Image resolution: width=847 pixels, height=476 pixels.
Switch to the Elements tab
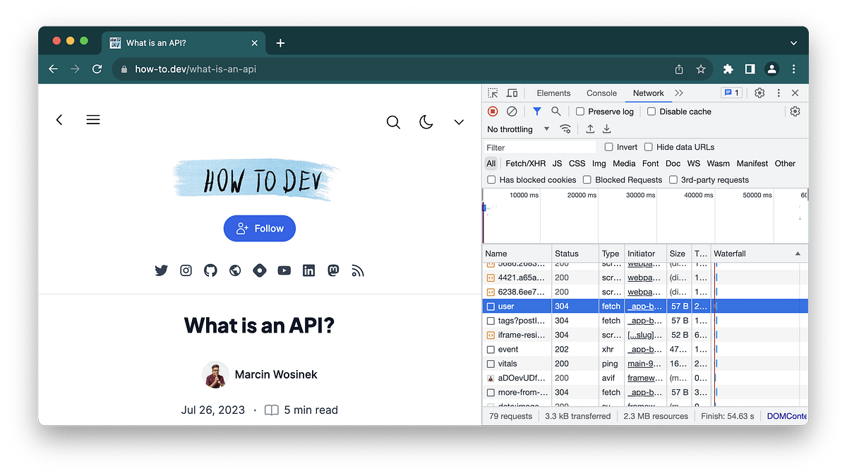coord(553,93)
